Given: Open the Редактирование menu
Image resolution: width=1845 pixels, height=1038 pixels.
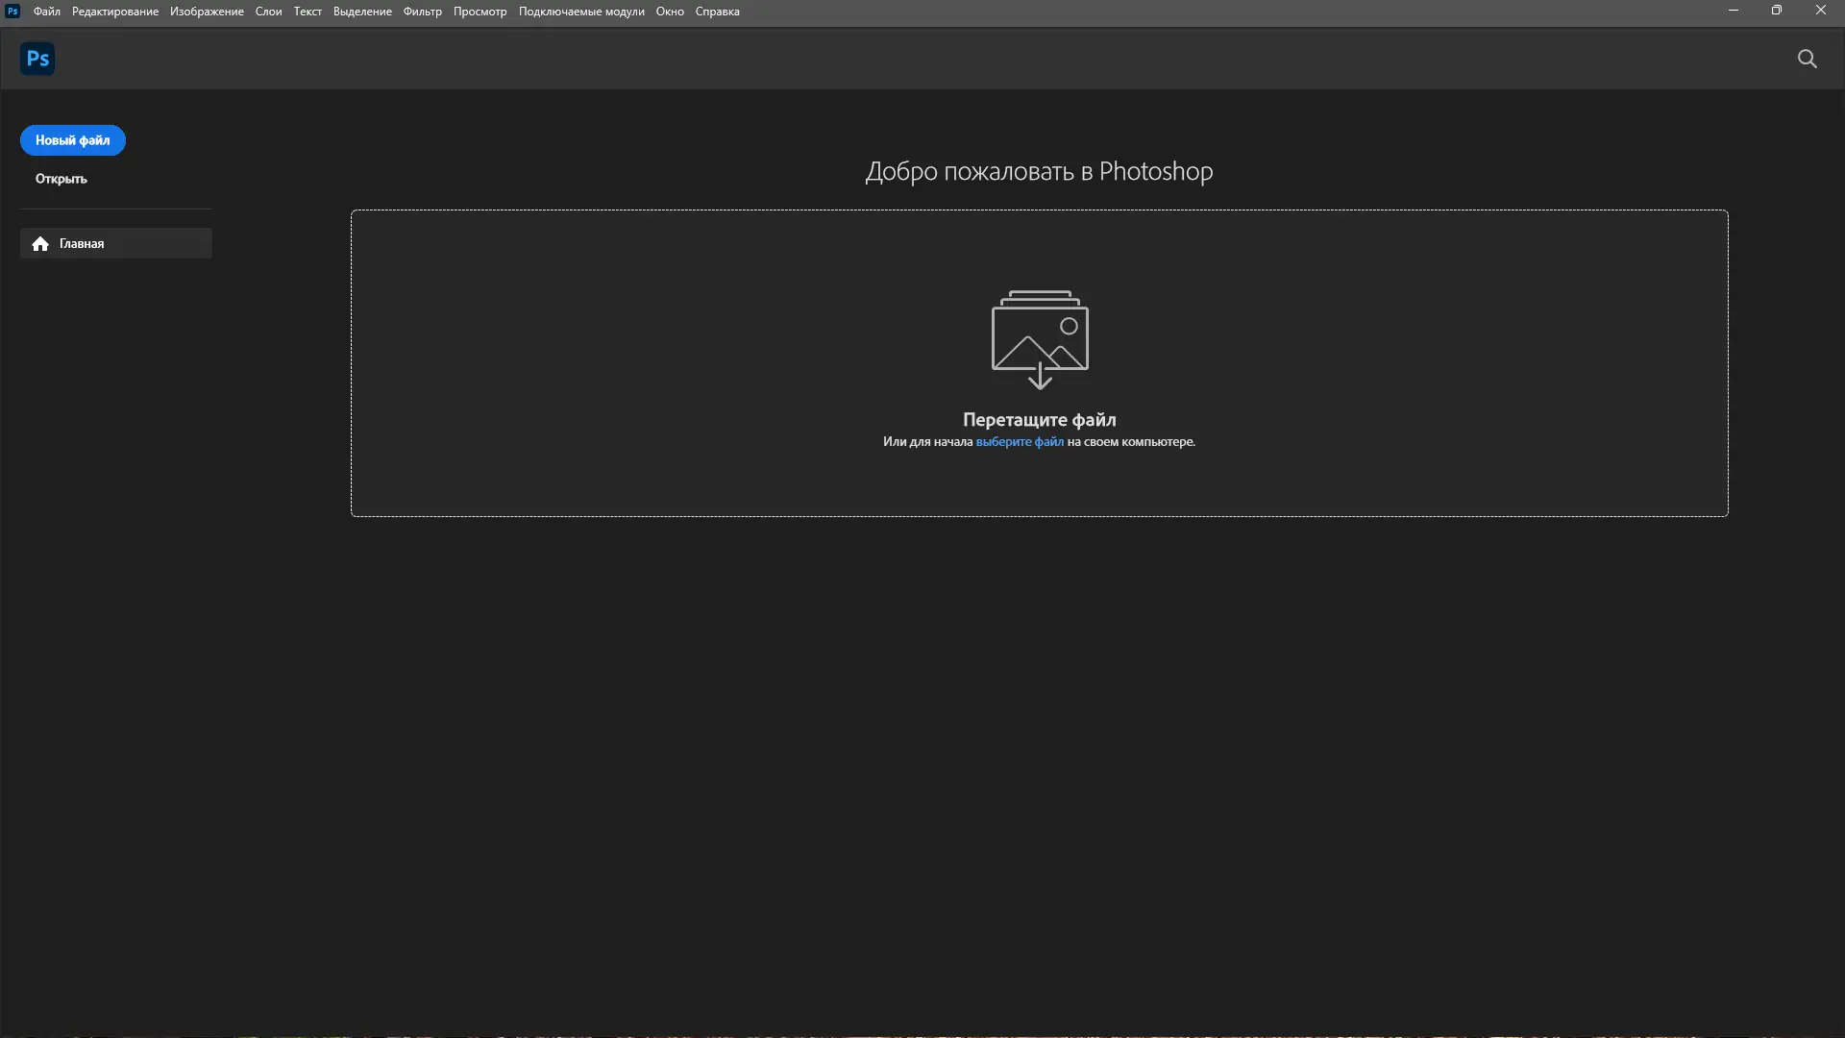Looking at the screenshot, I should point(113,11).
